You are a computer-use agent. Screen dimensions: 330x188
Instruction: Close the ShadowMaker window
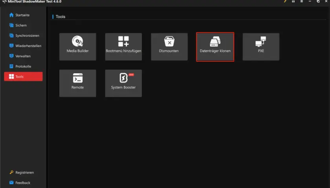[x=326, y=1]
